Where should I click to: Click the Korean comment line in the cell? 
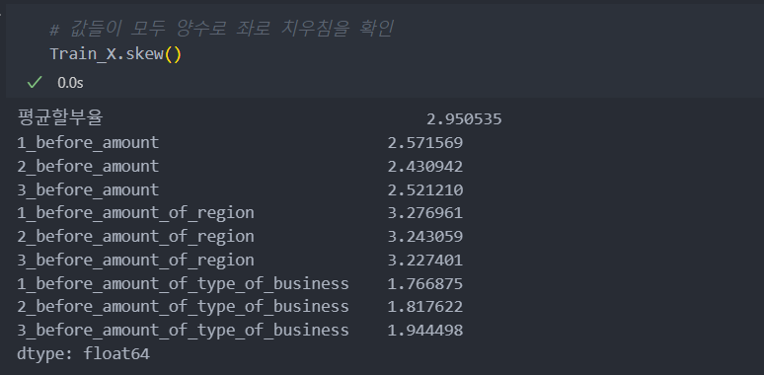click(221, 29)
